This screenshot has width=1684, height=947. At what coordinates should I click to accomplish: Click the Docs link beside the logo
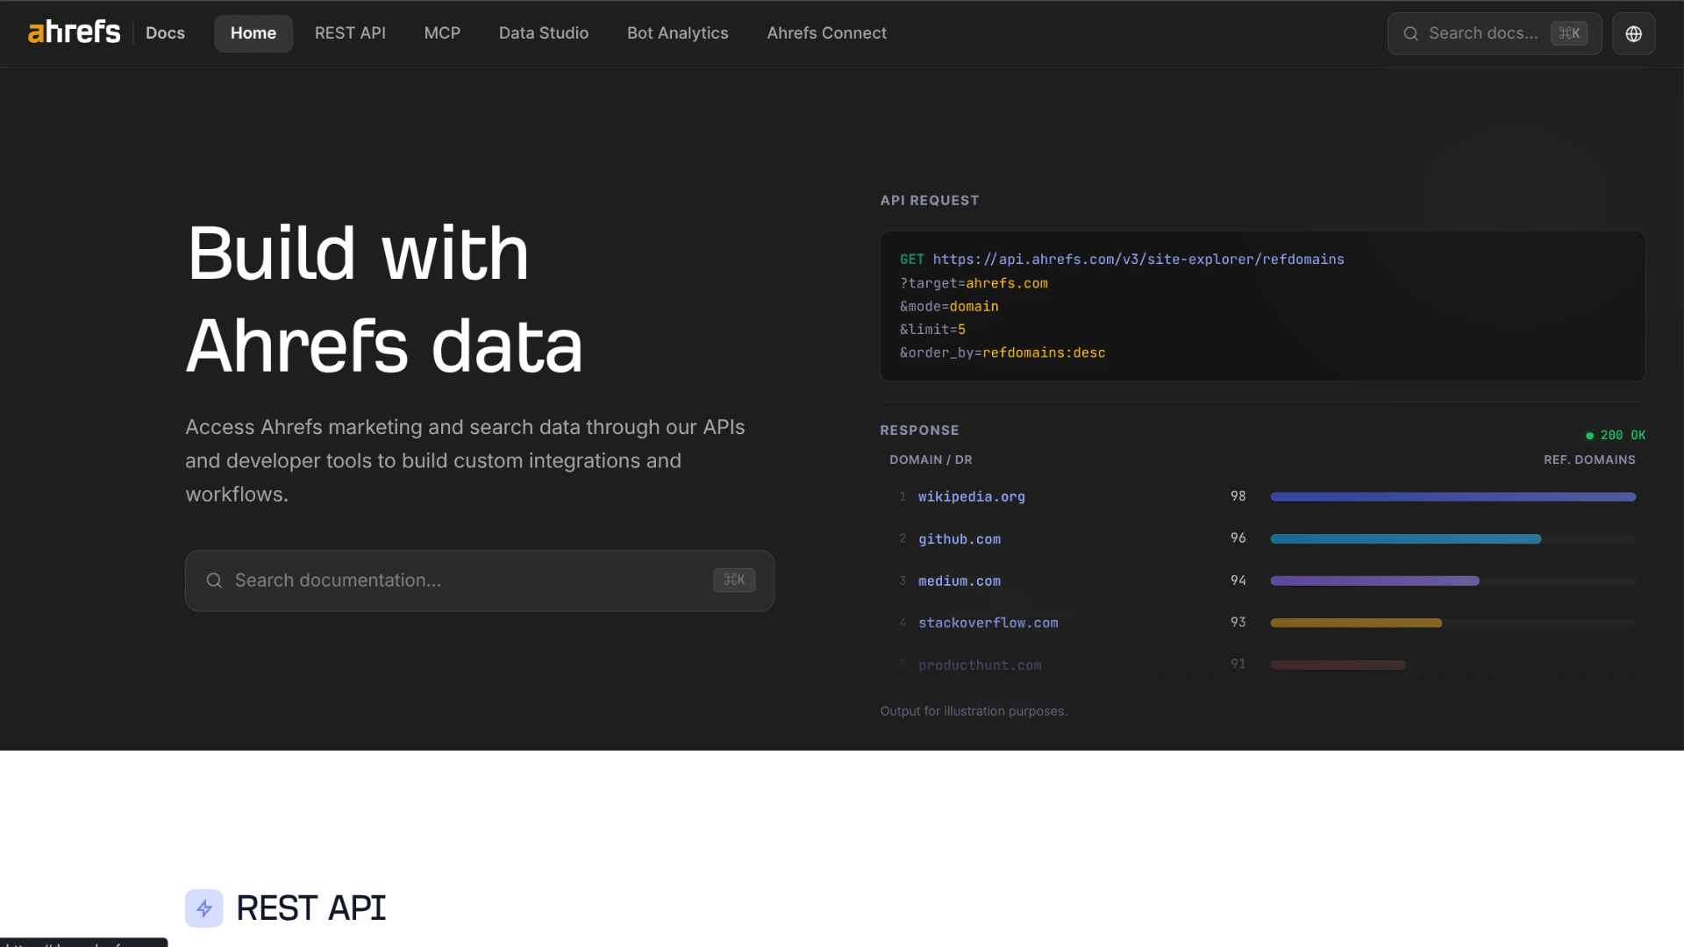(x=165, y=33)
